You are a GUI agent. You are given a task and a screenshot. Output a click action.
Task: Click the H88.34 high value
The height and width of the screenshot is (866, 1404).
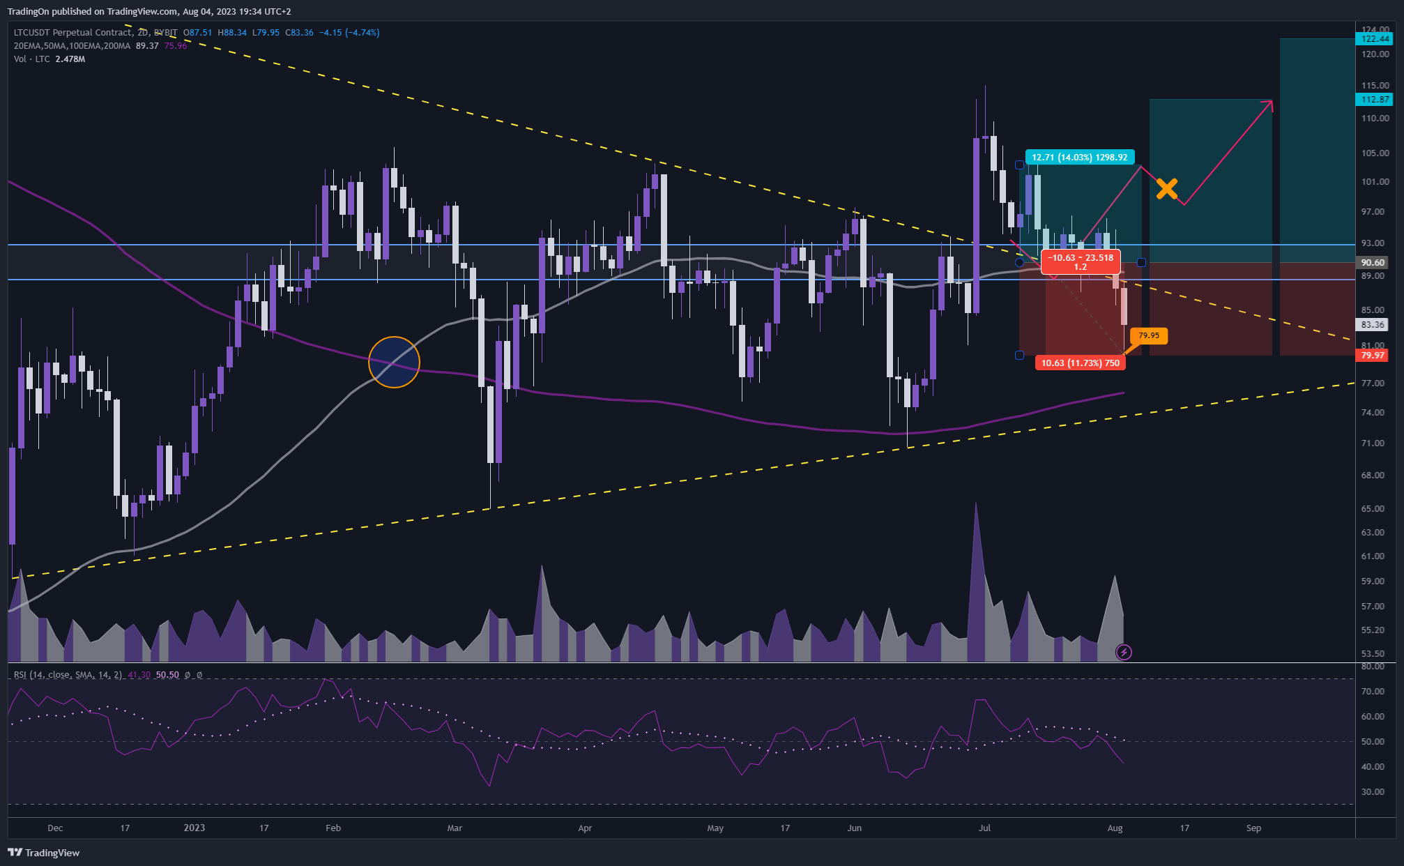(x=232, y=33)
